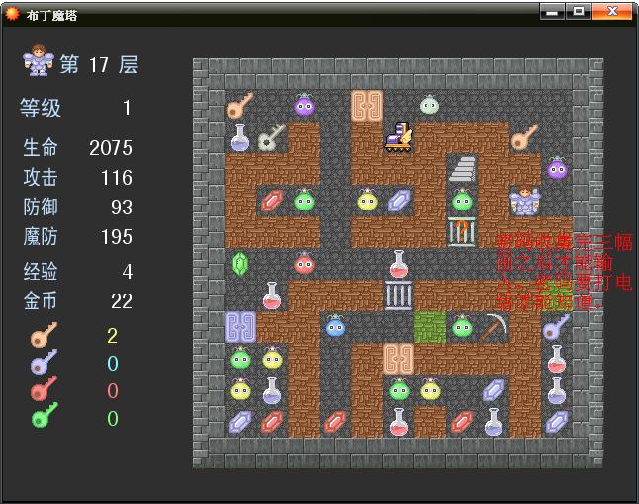
Task: Step onto the gray staircase tile
Action: click(462, 169)
